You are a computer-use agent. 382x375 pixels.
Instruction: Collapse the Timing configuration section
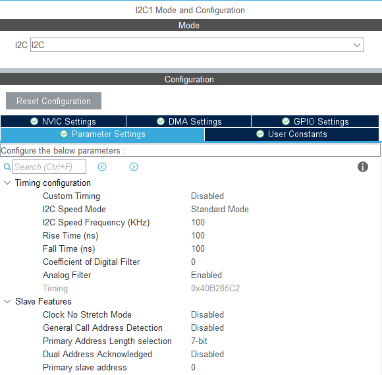7,183
